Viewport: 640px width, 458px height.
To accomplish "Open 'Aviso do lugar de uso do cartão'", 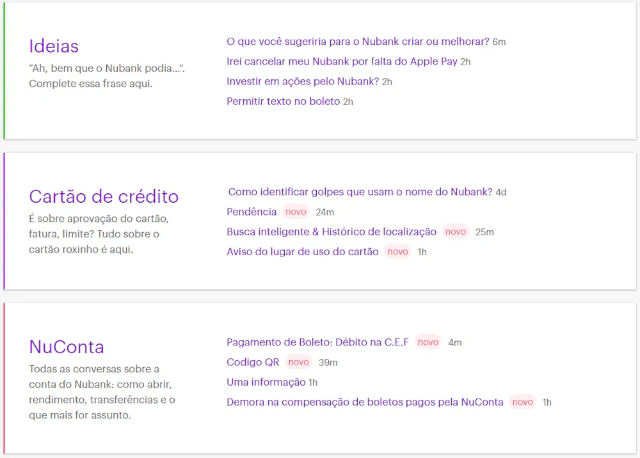I will tap(303, 252).
